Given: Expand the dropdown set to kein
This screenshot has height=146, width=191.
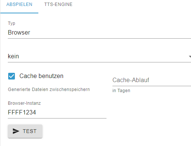Looking at the screenshot, I should 99,56.
